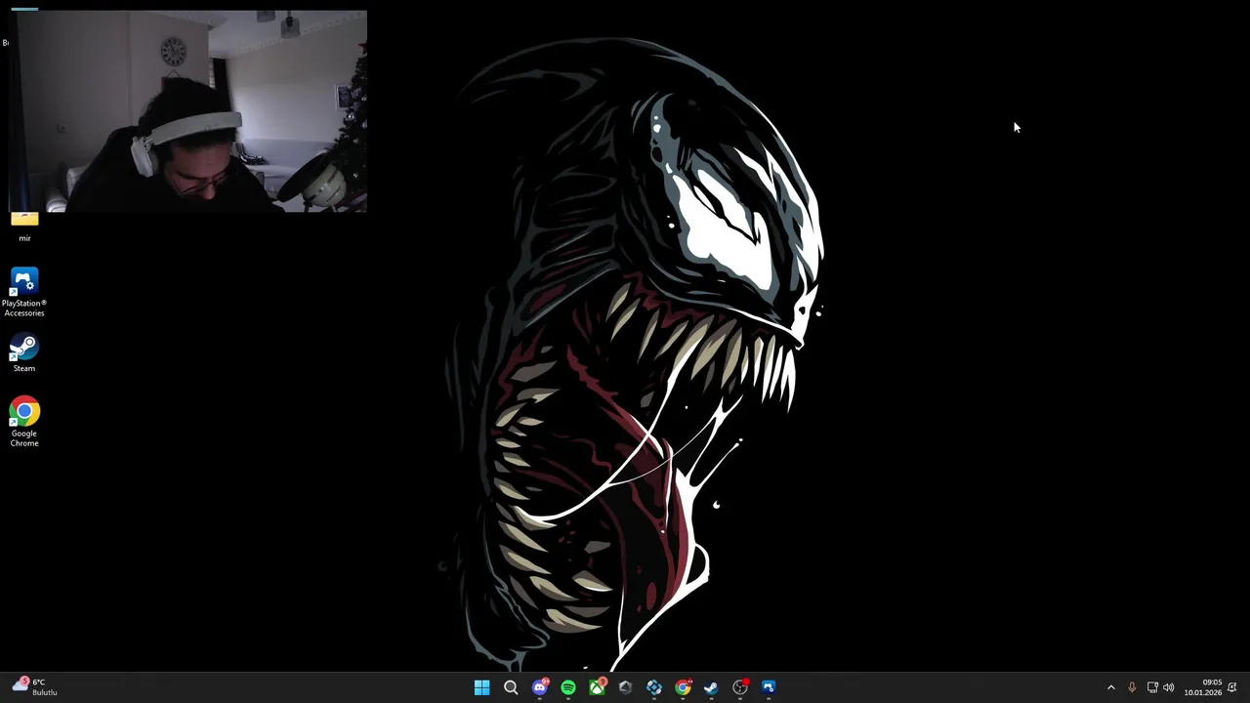Open the Xbox app on taskbar
The height and width of the screenshot is (703, 1250).
click(x=597, y=687)
